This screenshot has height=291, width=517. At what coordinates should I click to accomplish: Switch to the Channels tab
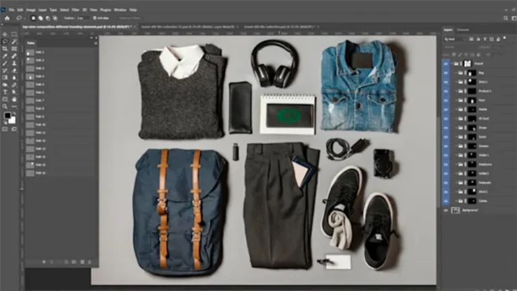tap(463, 30)
